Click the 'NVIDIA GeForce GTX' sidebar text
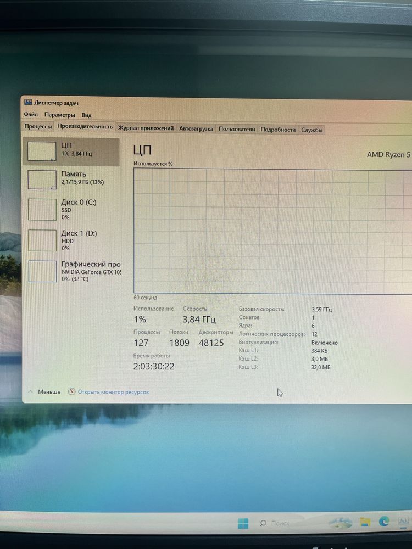412x549 pixels. click(91, 272)
